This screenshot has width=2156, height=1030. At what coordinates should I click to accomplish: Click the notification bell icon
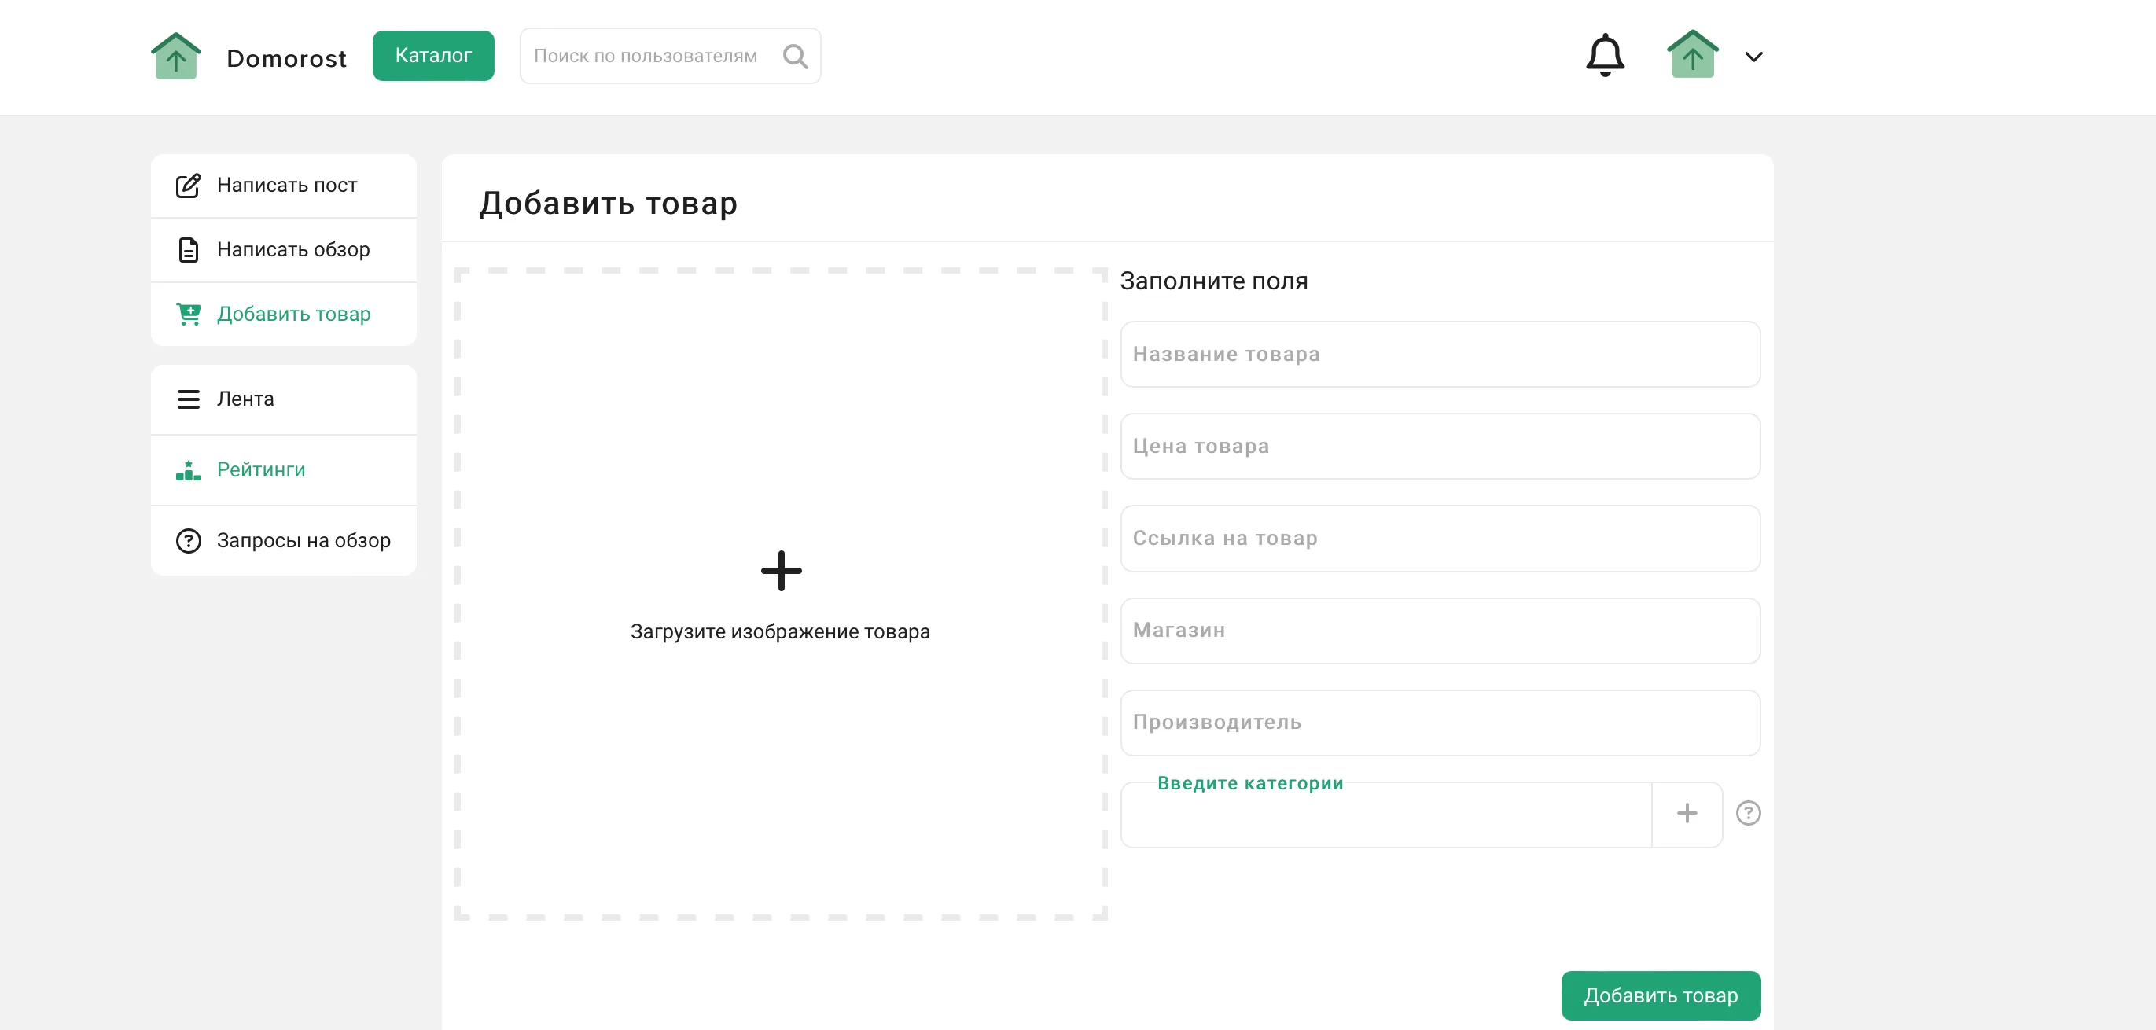point(1605,56)
